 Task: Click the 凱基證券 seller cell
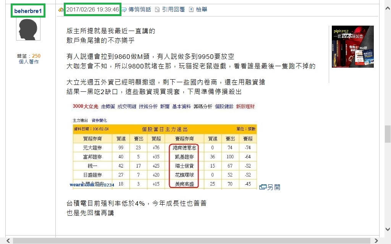click(x=184, y=157)
